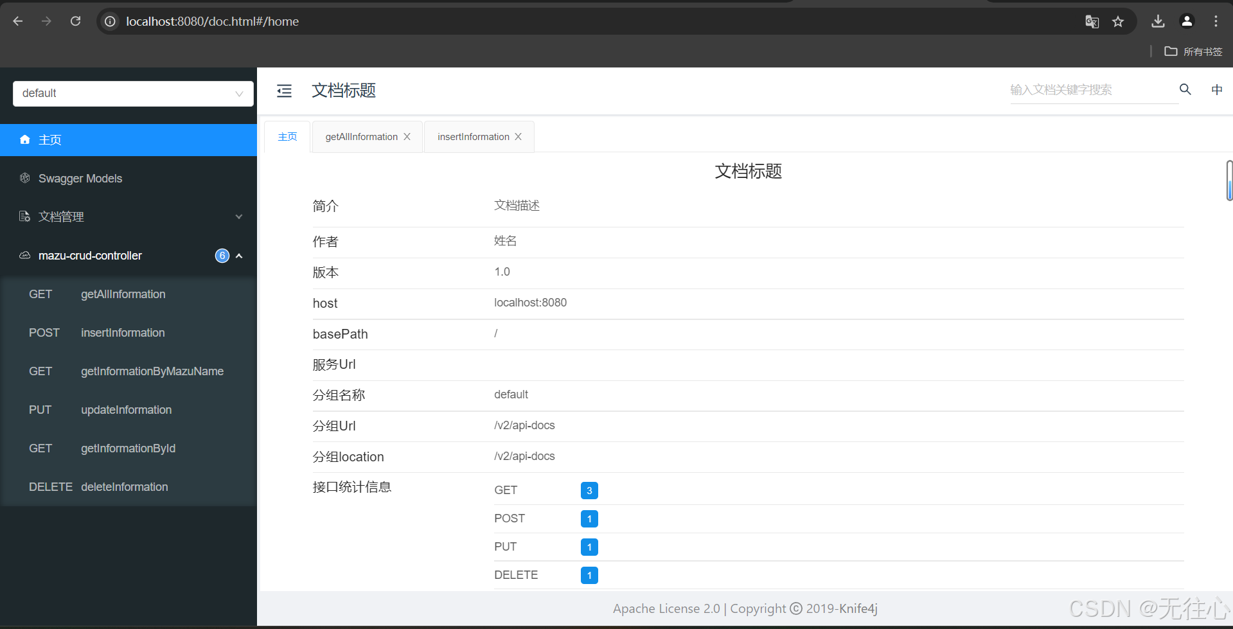This screenshot has width=1233, height=629.
Task: Select 主页 in the sidebar
Action: coord(129,140)
